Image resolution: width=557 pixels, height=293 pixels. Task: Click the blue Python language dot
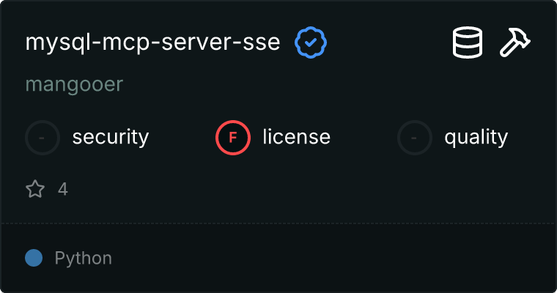pyautogui.click(x=34, y=258)
